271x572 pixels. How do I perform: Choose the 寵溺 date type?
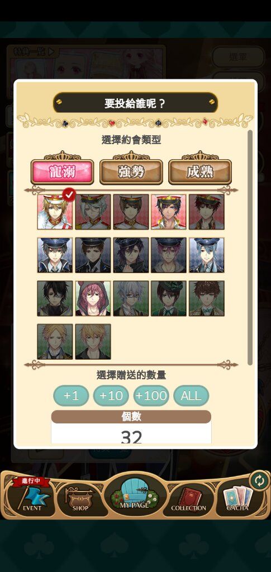[63, 172]
